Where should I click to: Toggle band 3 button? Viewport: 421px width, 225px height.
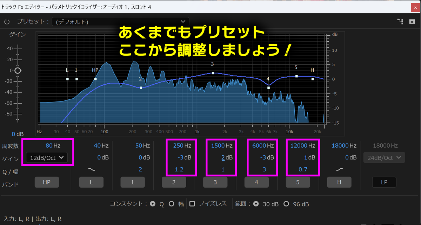pyautogui.click(x=215, y=182)
